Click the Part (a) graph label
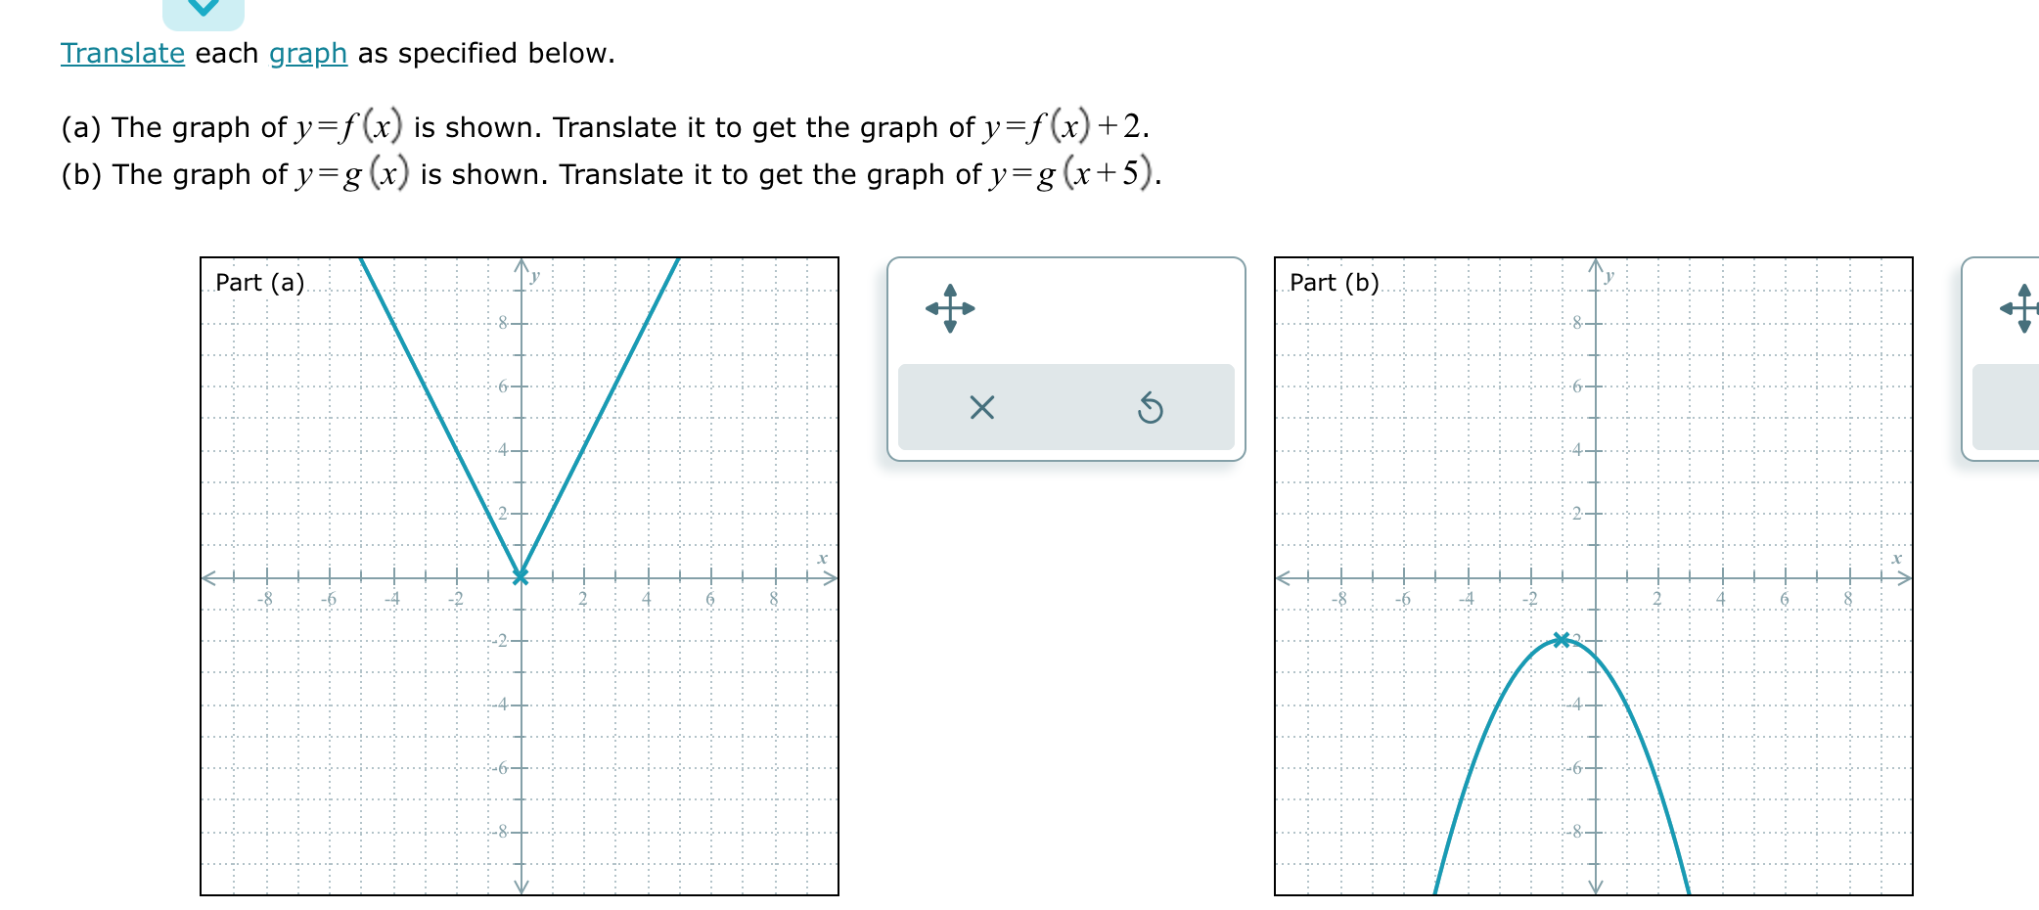The height and width of the screenshot is (910, 2039). 258,283
